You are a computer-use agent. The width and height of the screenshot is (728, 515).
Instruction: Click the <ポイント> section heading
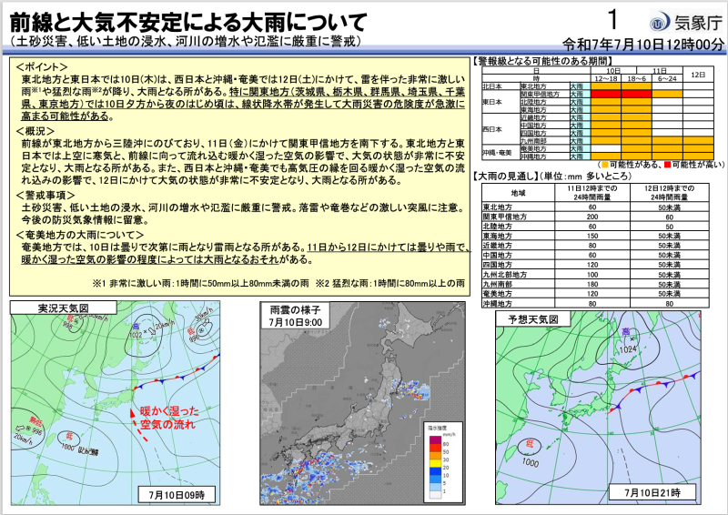coord(42,67)
